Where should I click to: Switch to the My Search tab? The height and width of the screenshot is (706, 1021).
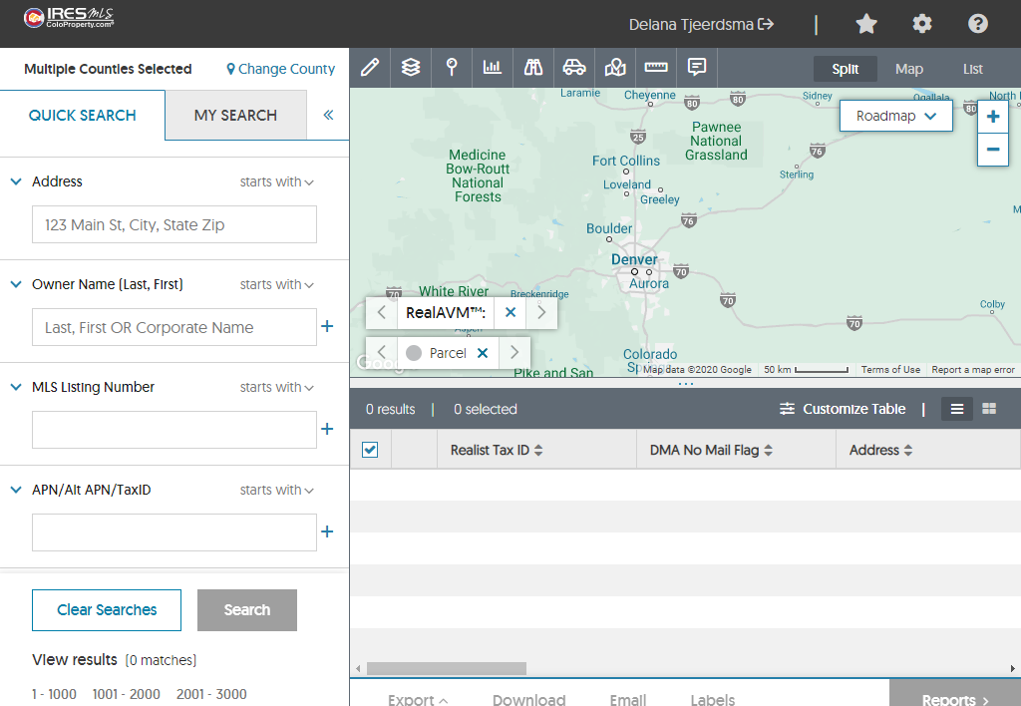pyautogui.click(x=235, y=115)
